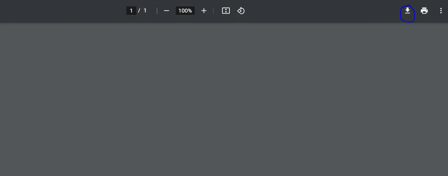Print the PDF document
Viewport: 448px width, 176px height.
[424, 11]
